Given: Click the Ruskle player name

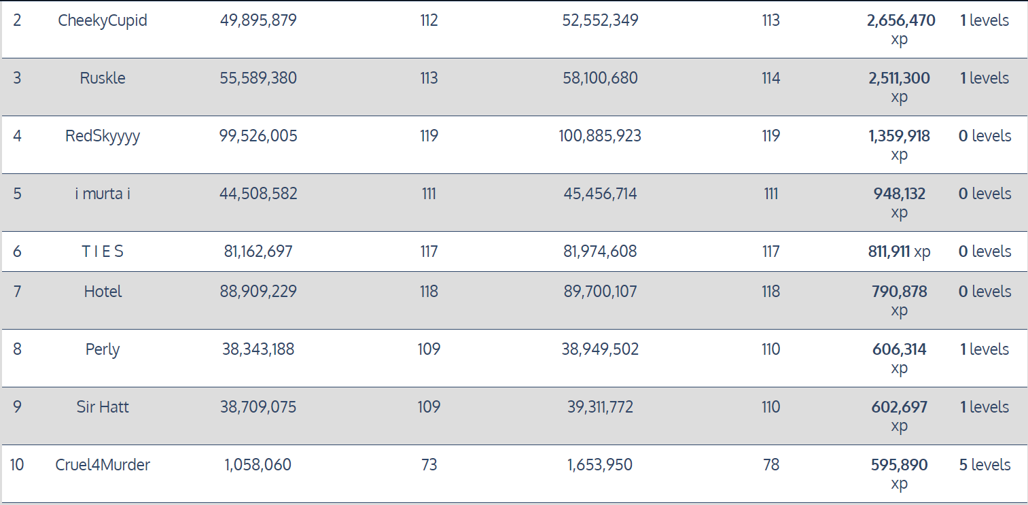Looking at the screenshot, I should click(x=103, y=78).
